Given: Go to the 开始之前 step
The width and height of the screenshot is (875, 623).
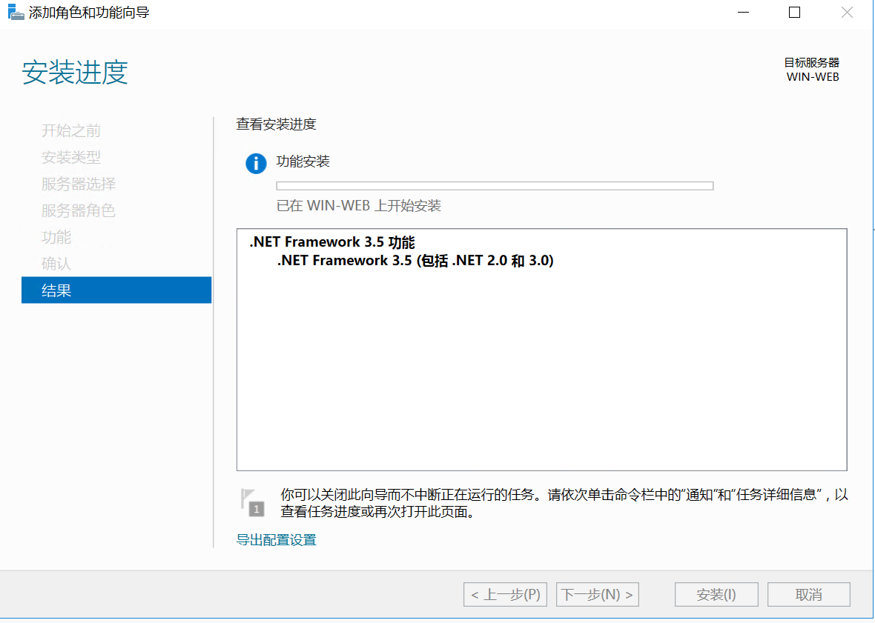Looking at the screenshot, I should tap(71, 131).
